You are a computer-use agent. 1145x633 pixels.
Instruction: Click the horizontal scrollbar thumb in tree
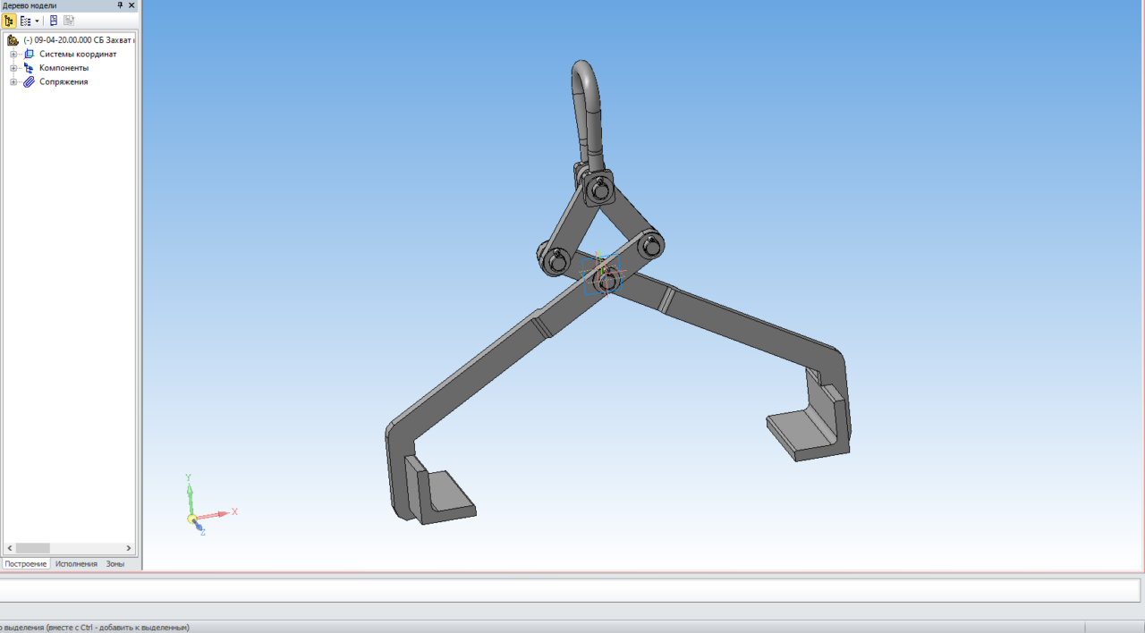(32, 548)
